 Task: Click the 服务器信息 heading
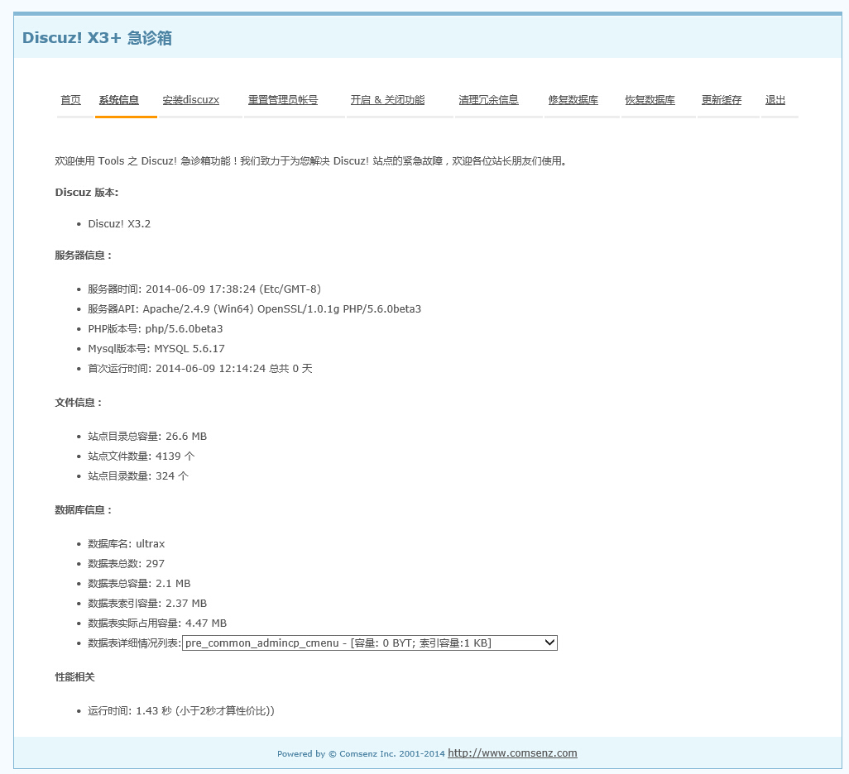point(83,256)
